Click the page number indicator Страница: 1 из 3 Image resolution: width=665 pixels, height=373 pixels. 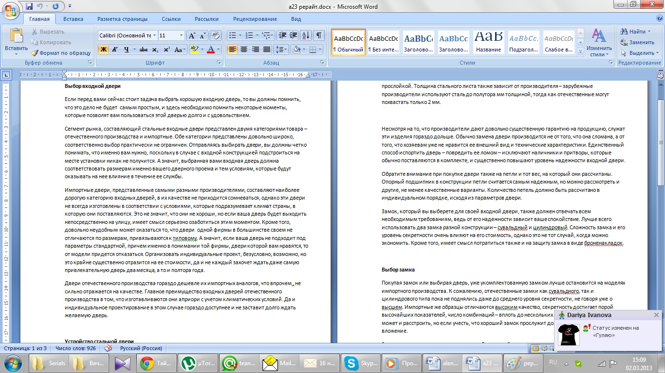pyautogui.click(x=25, y=348)
